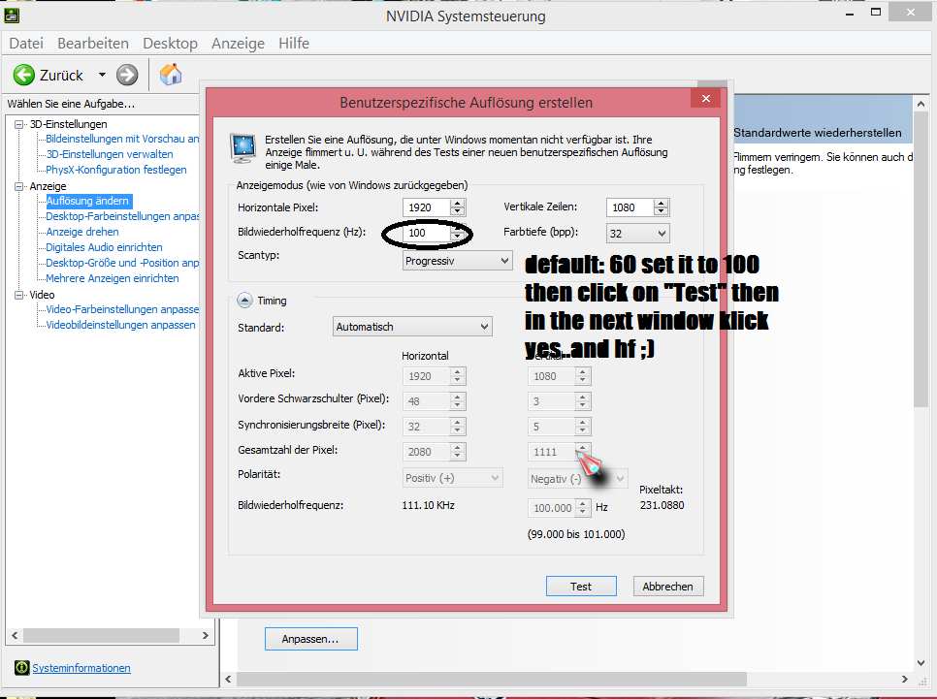Click the Bildwiederholfrequenz (Hz) field

(x=427, y=233)
